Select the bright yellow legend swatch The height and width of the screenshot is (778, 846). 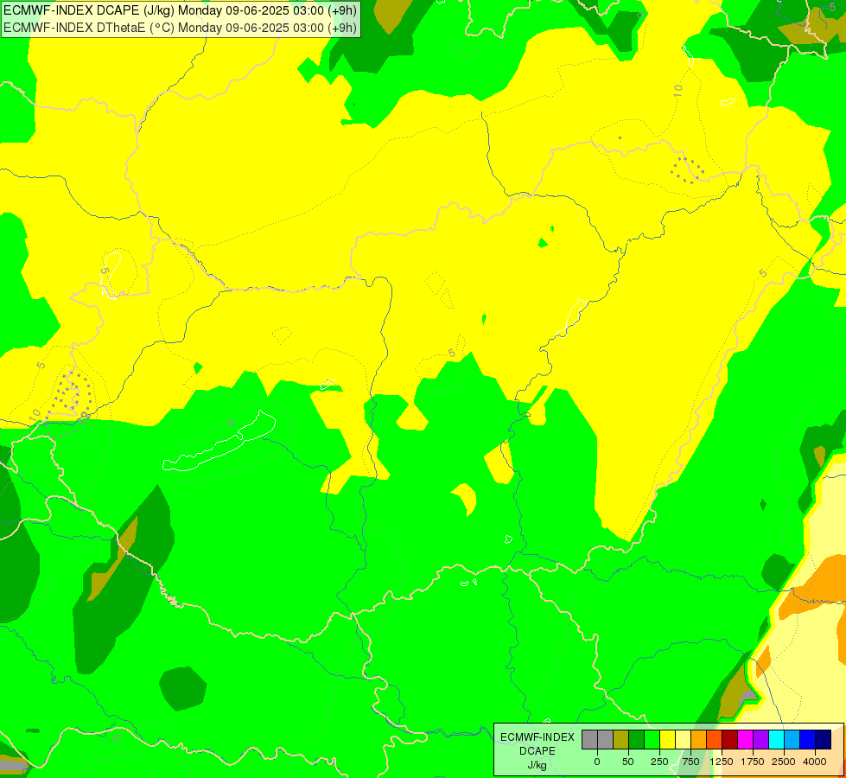pos(668,740)
